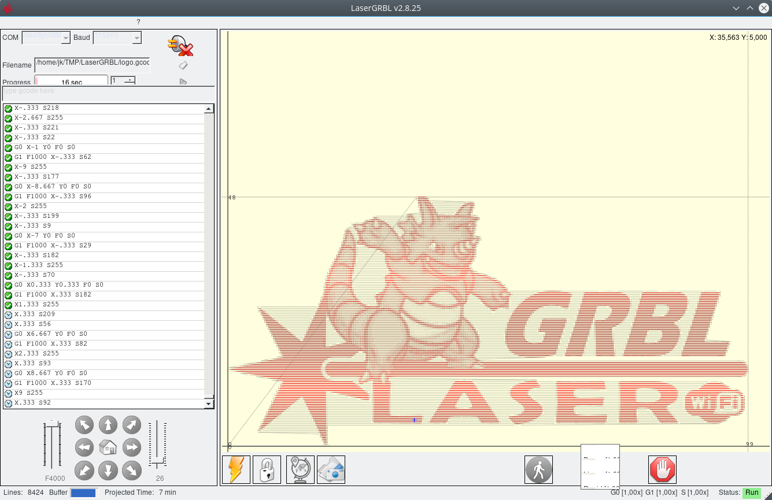
Task: Open the Baud rate dropdown
Action: (137, 38)
